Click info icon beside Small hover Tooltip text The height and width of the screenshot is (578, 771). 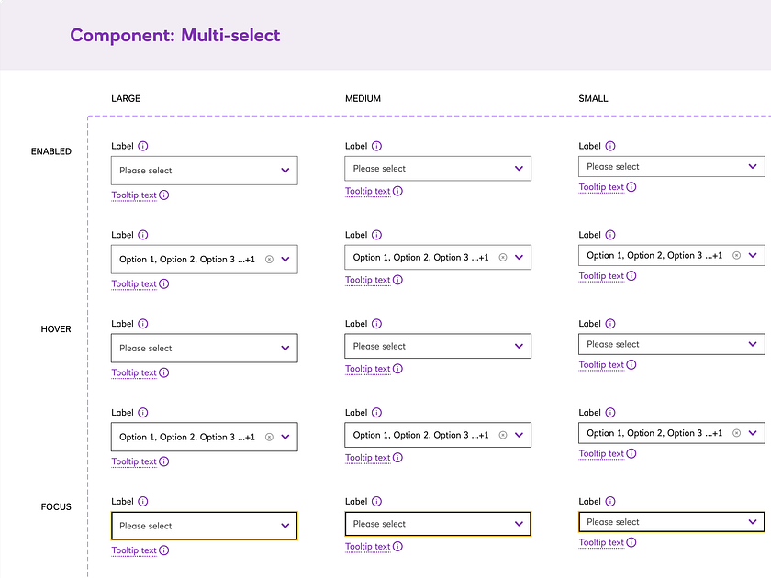(x=630, y=364)
